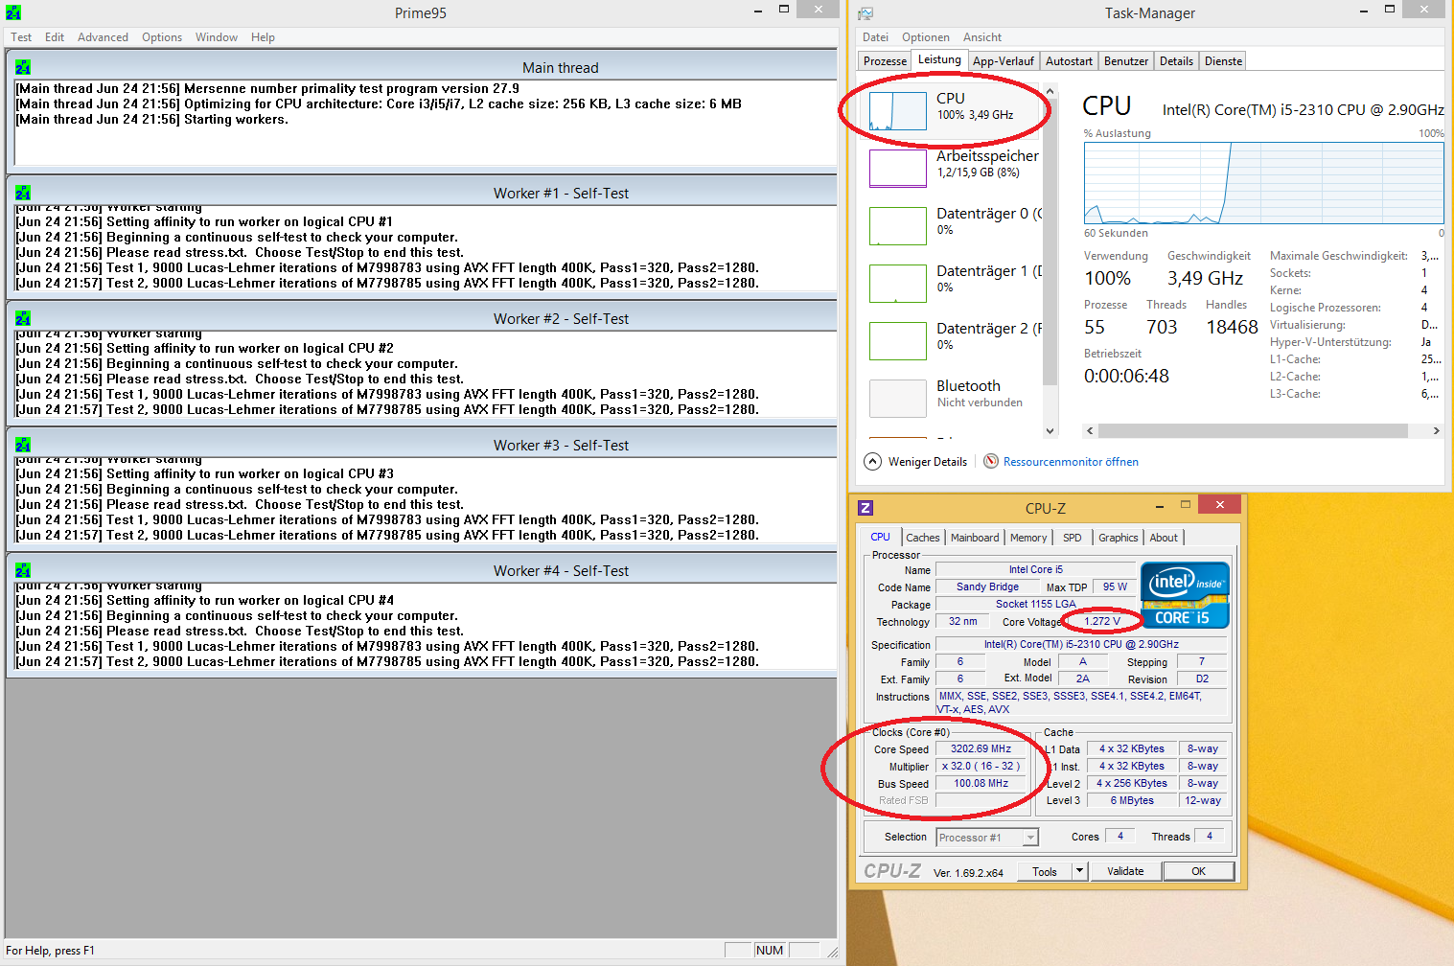This screenshot has width=1454, height=966.
Task: Switch to the Prozesse tab
Action: point(885,61)
